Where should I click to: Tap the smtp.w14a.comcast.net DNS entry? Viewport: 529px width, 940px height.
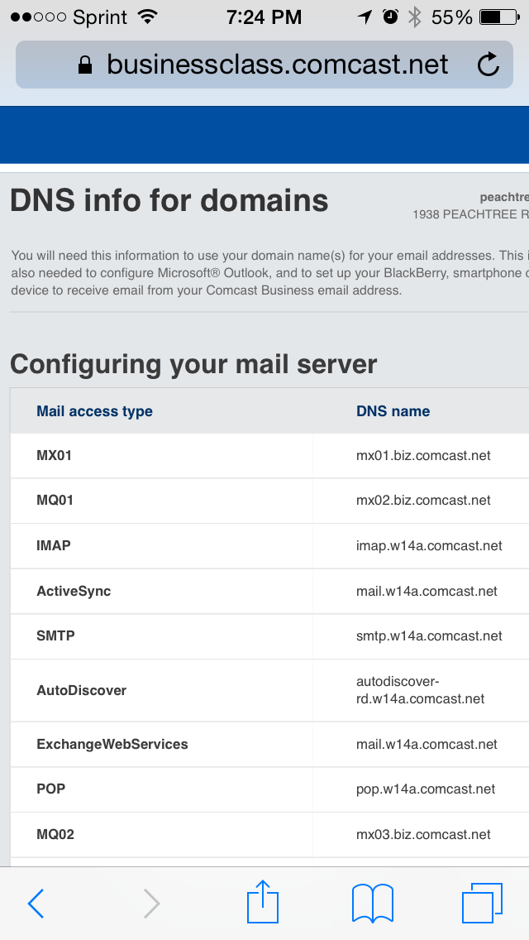[x=429, y=636]
